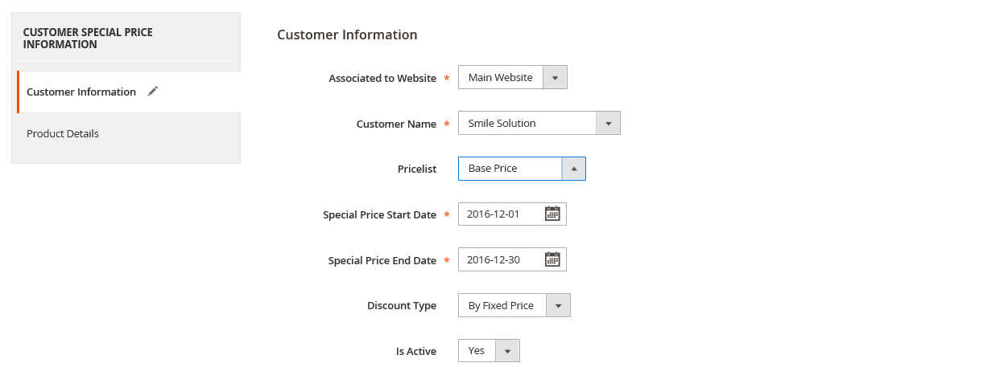The width and height of the screenshot is (1004, 367).
Task: Click the 'Main Website' selected value
Action: pyautogui.click(x=500, y=78)
